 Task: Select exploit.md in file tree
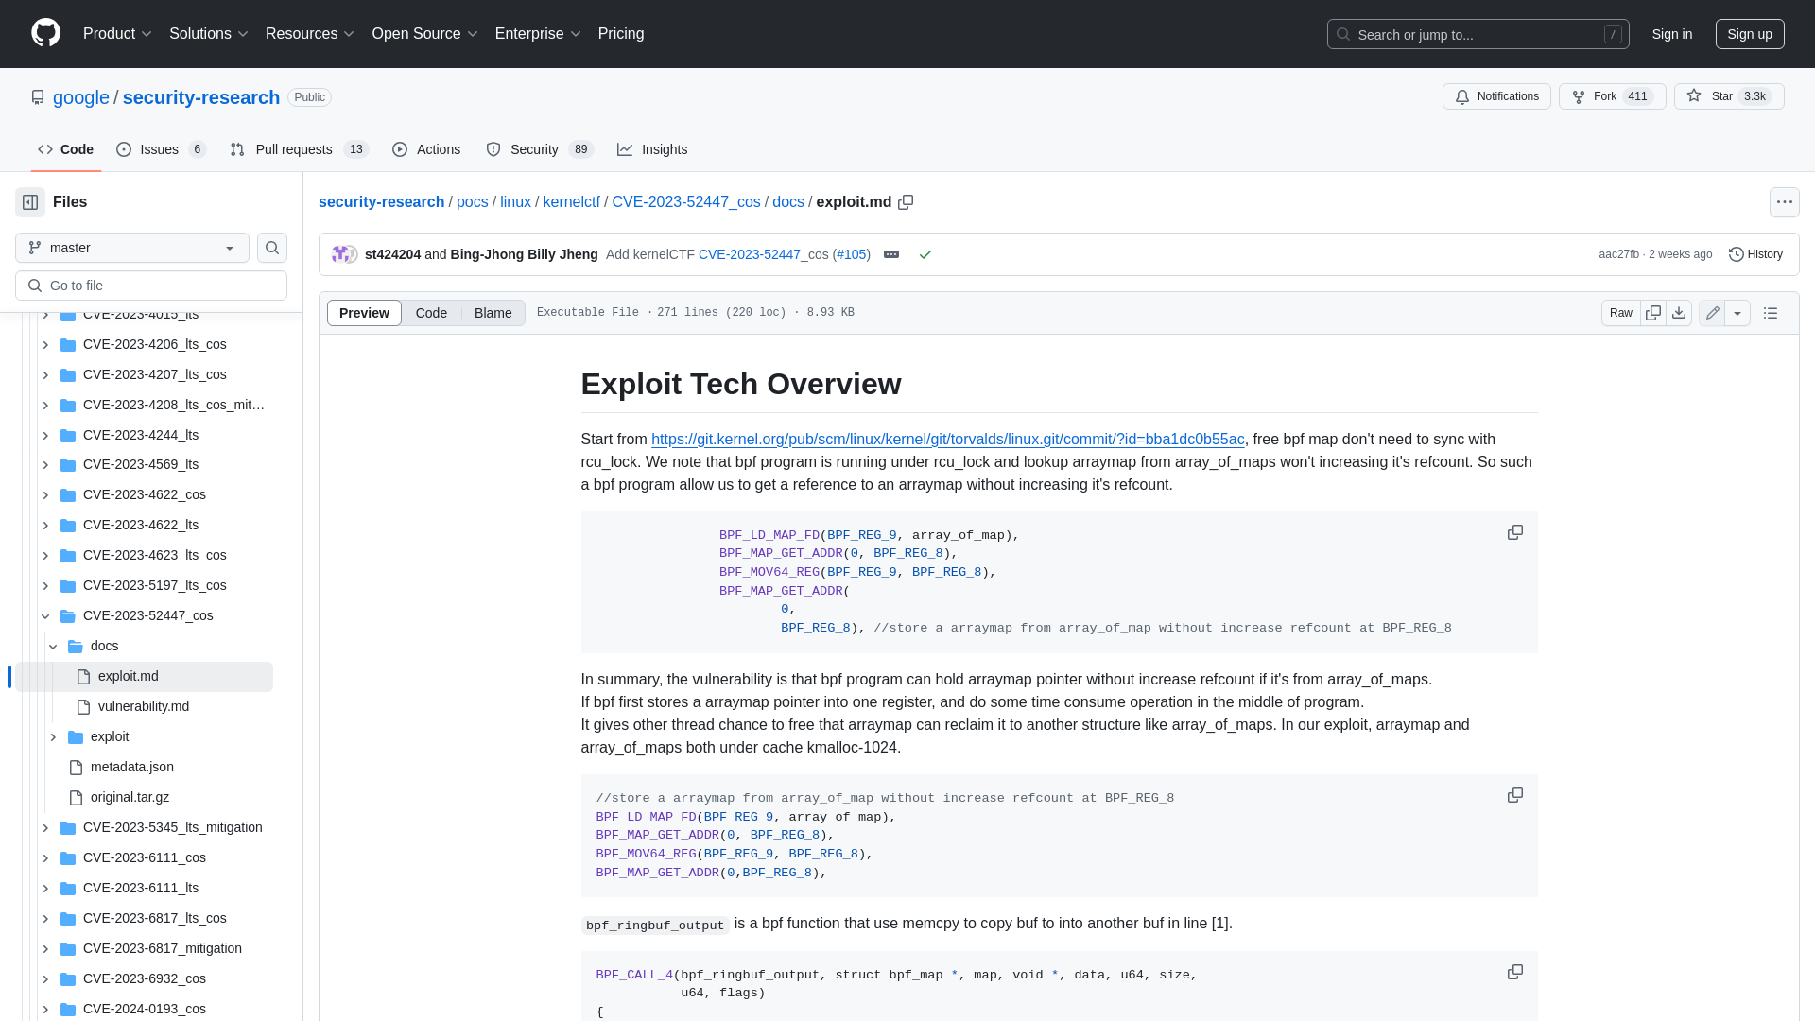click(x=144, y=677)
